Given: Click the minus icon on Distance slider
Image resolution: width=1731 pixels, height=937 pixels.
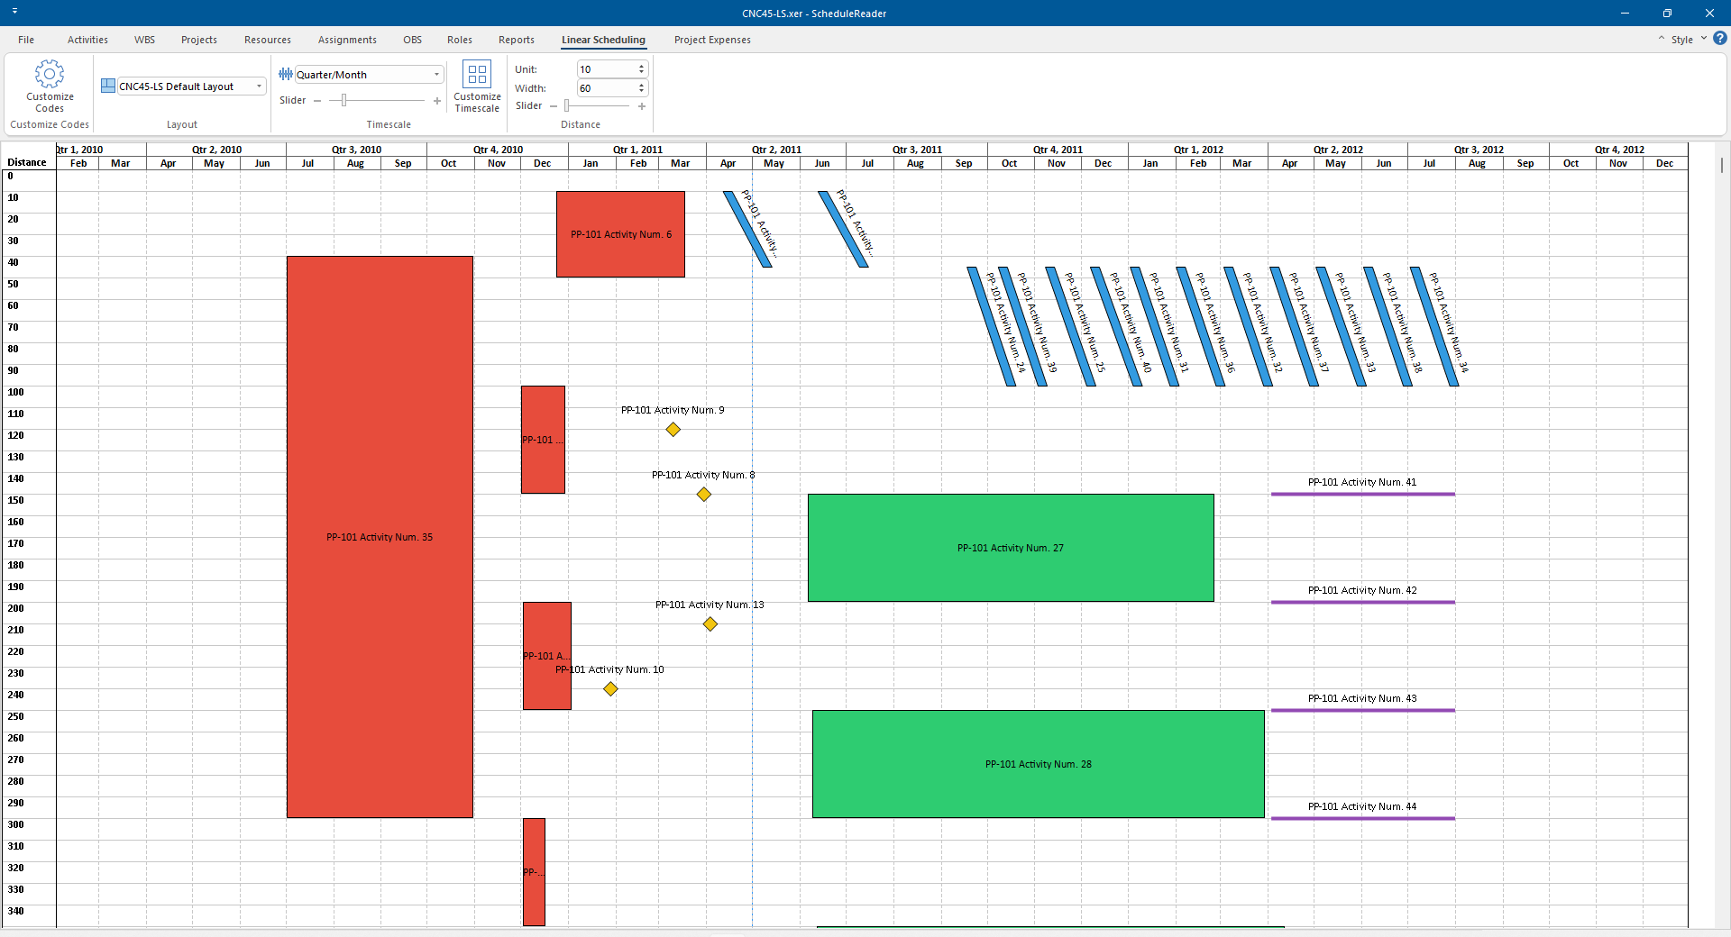Looking at the screenshot, I should pos(554,106).
